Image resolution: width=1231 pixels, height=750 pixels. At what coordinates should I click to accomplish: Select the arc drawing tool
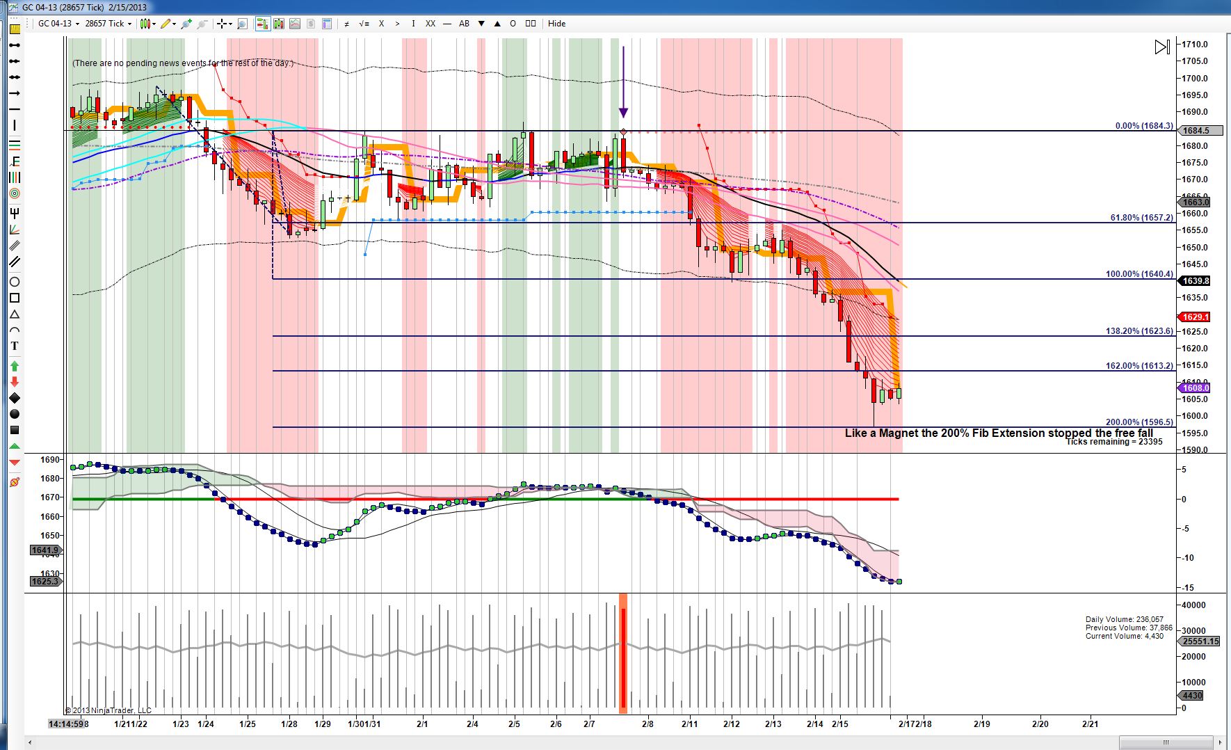click(13, 330)
